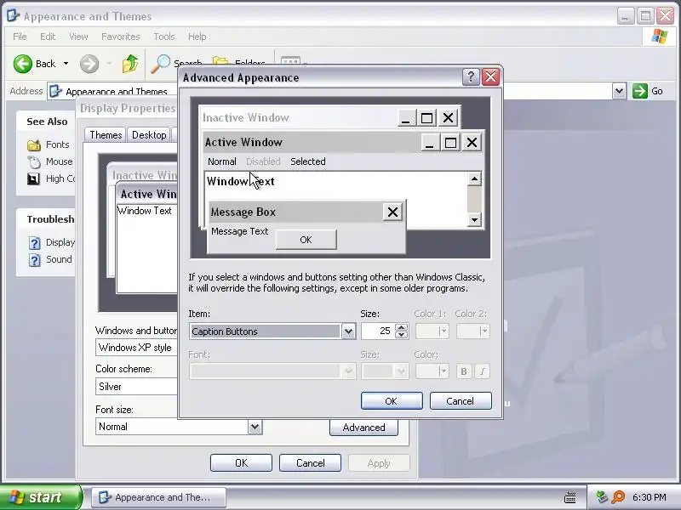Click the High Contrast icon in See Also
The width and height of the screenshot is (681, 510).
click(33, 178)
